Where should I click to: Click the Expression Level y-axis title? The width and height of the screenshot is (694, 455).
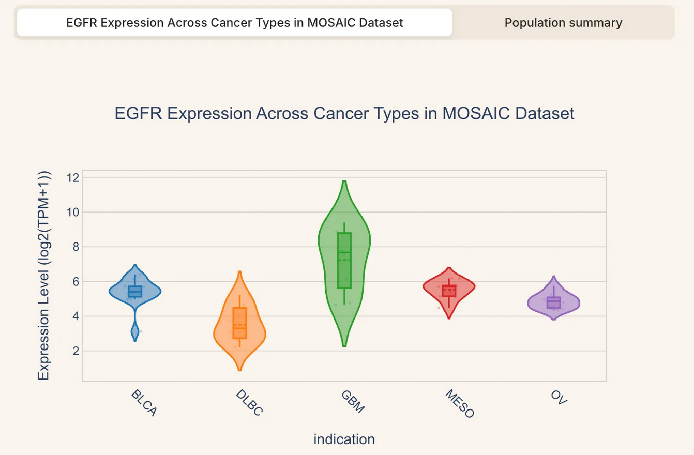point(44,275)
